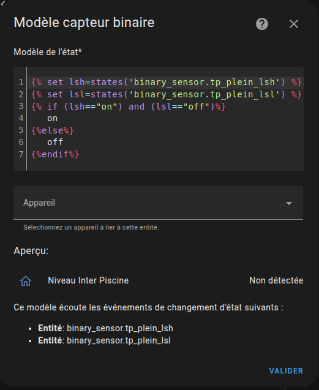The image size is (319, 390).
Task: Click line 2 with lsl states definition
Action: click(166, 94)
